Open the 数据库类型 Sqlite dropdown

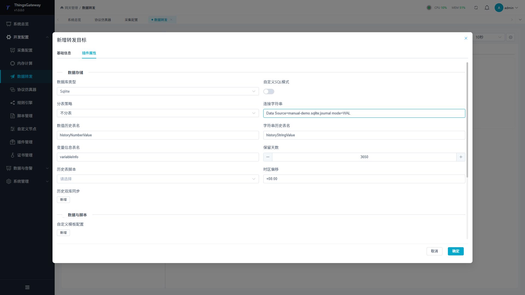[158, 91]
